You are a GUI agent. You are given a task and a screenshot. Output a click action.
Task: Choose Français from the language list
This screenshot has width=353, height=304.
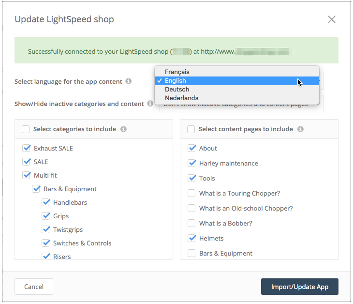tap(177, 72)
